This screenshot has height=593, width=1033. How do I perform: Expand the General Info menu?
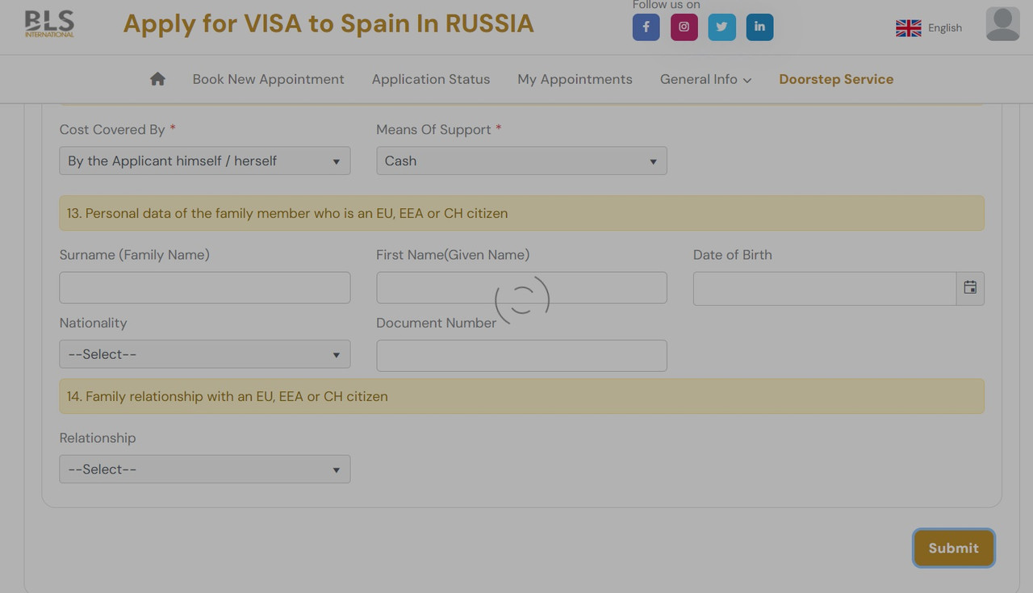click(705, 79)
